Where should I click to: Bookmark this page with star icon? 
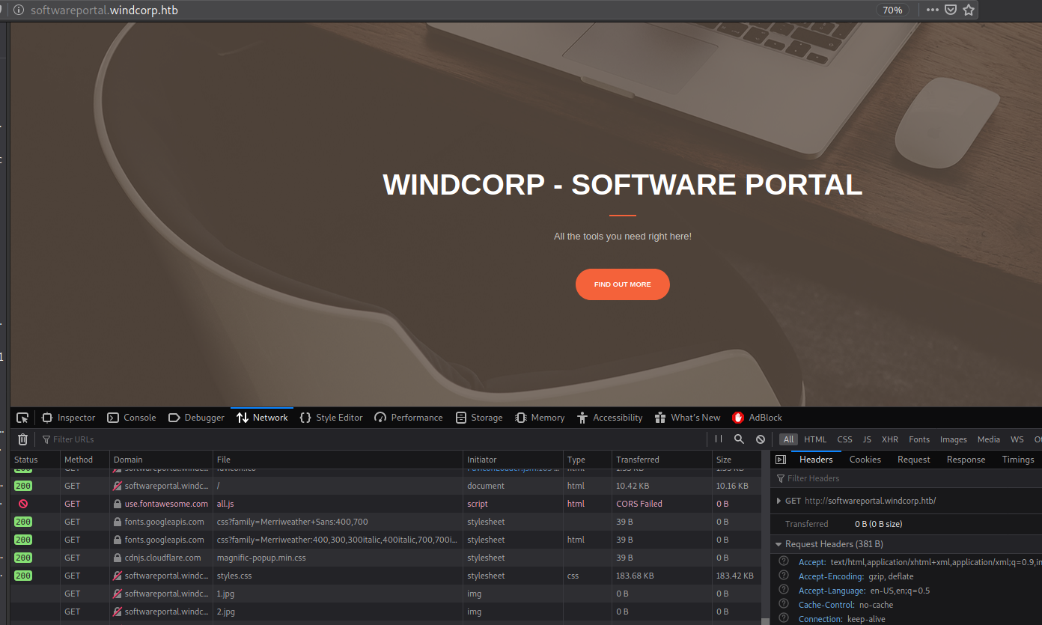coord(969,10)
